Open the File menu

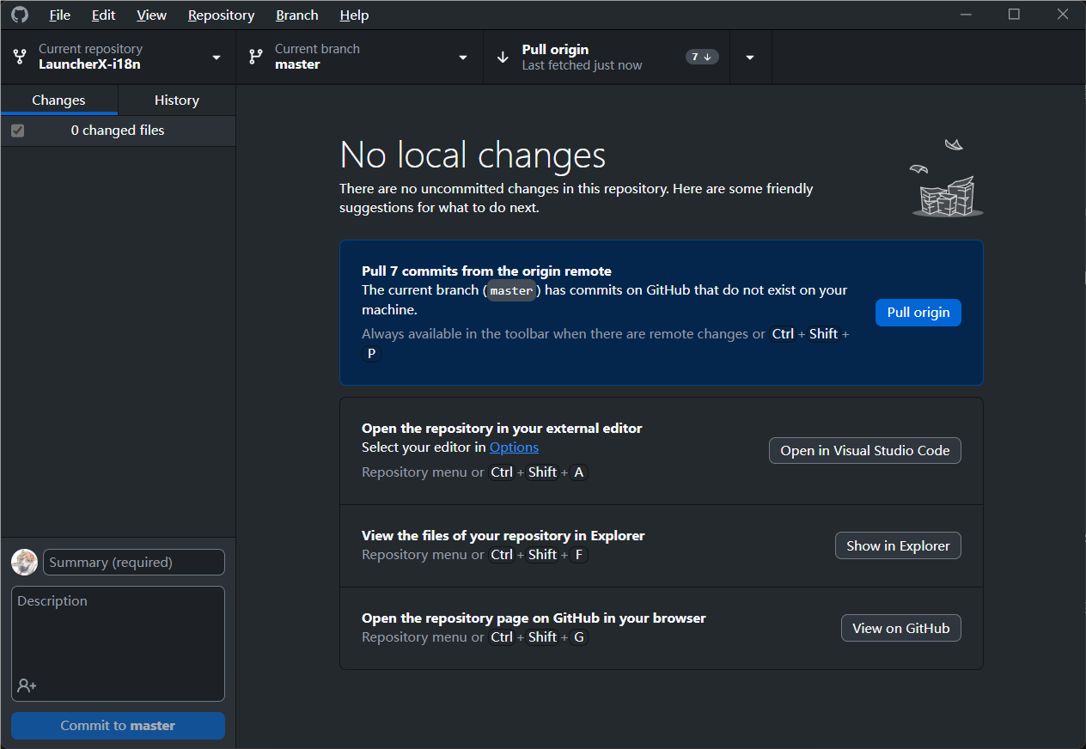coord(60,15)
